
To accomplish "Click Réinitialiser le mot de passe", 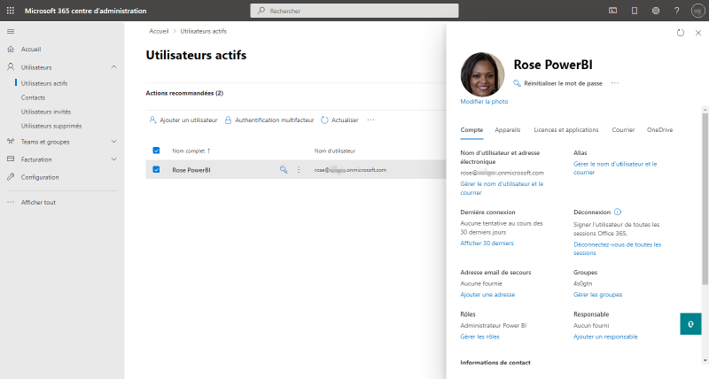I will click(x=558, y=83).
